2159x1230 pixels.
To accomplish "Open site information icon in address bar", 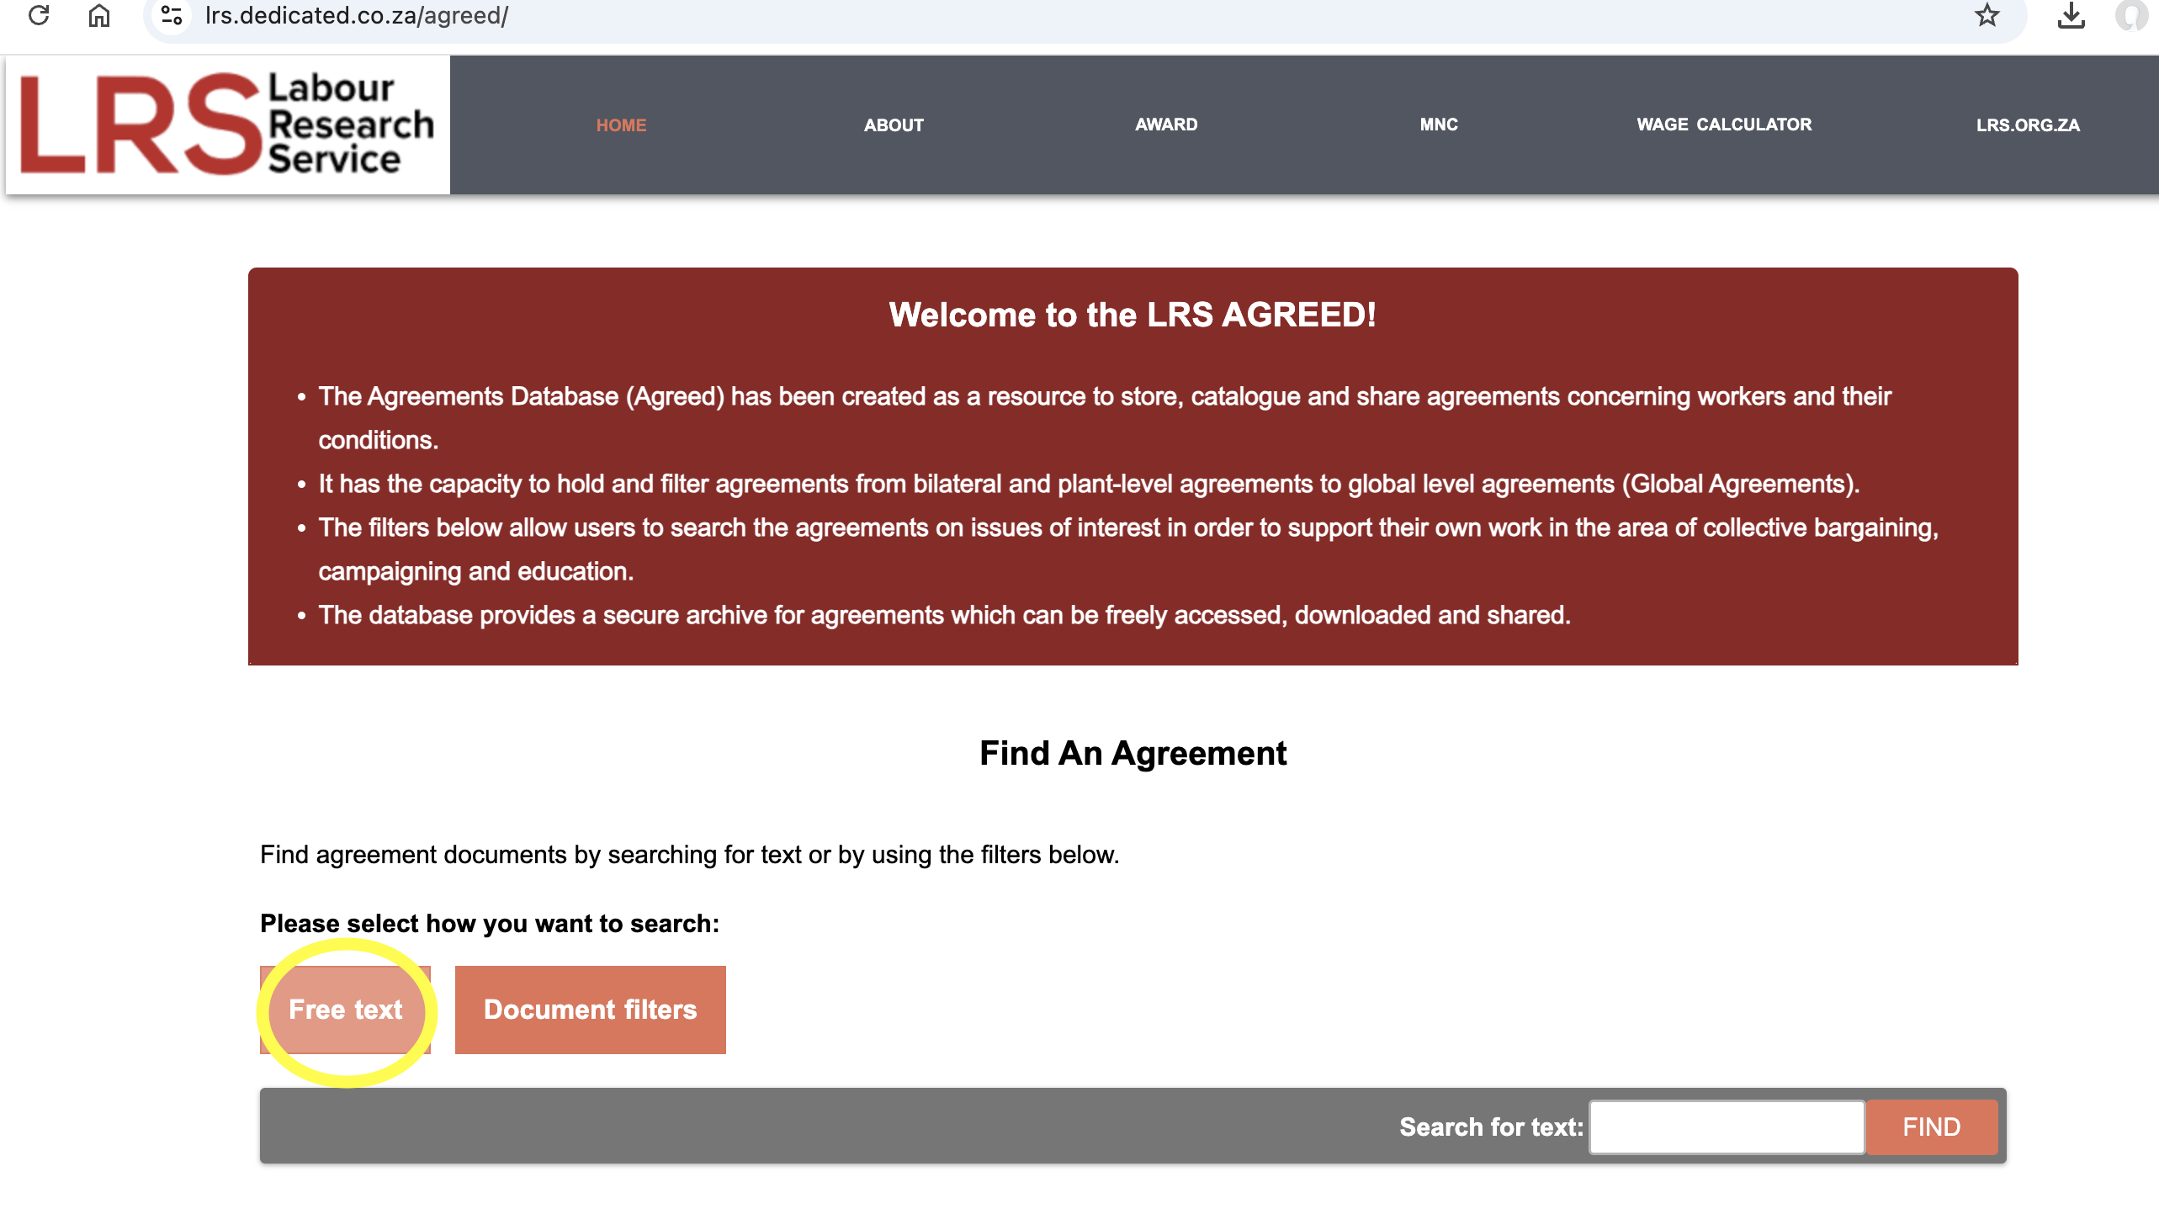I will point(172,15).
